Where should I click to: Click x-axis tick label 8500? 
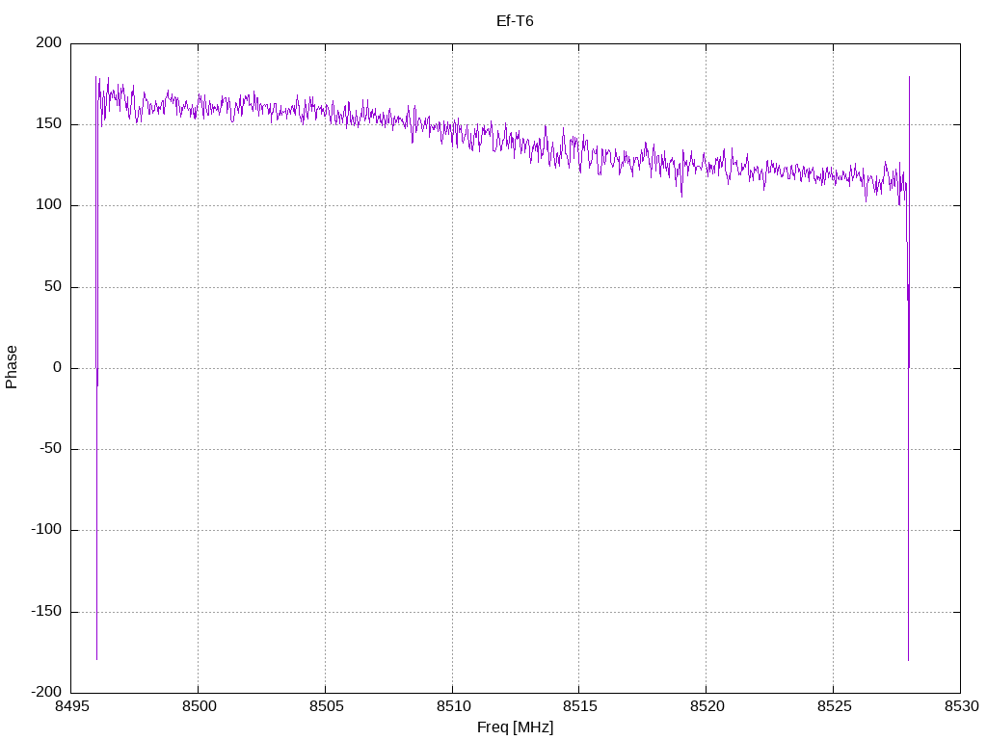pyautogui.click(x=199, y=706)
